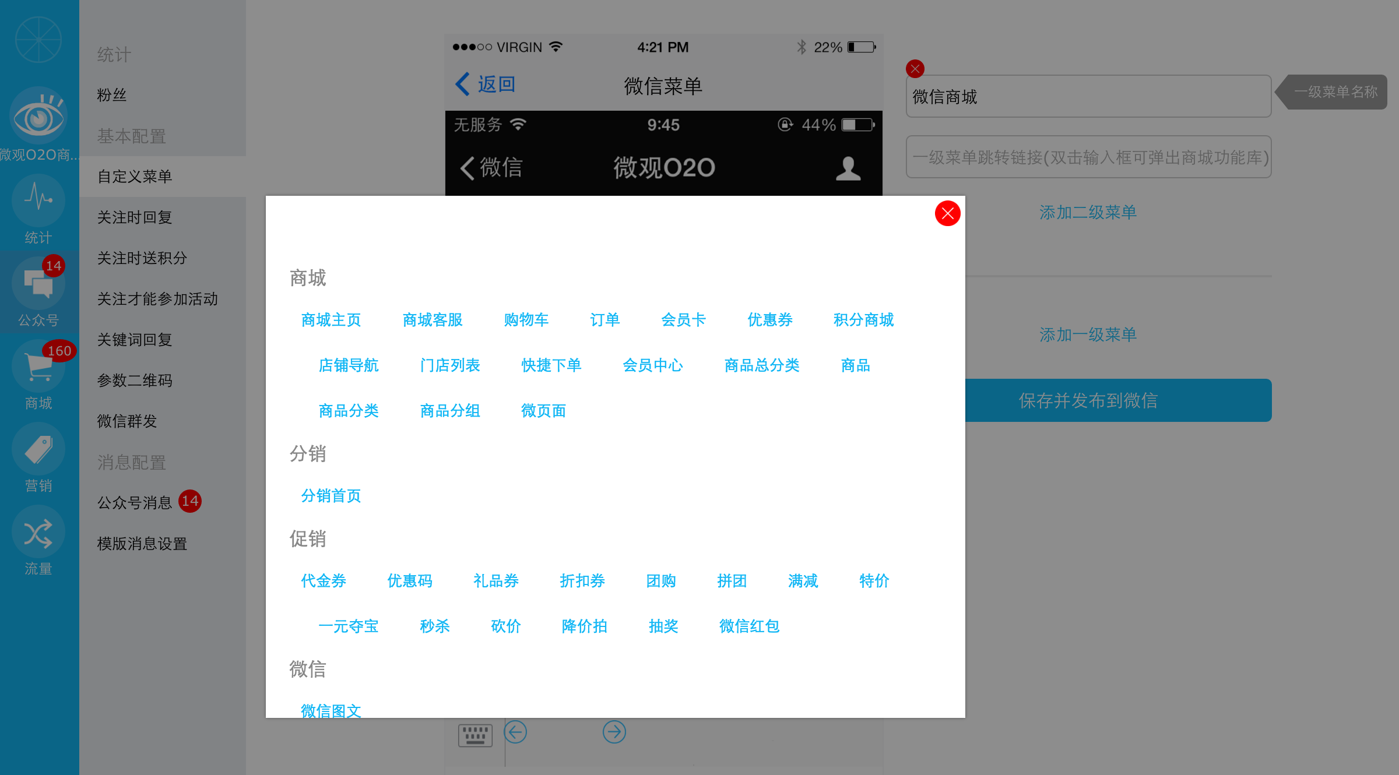The image size is (1399, 775).
Task: Open 关键词回复 menu item
Action: (x=135, y=340)
